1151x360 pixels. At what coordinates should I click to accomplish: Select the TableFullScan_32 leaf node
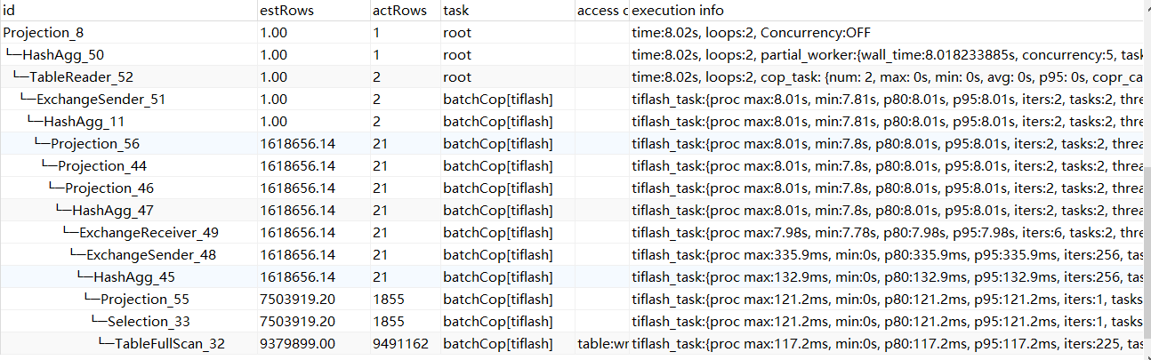(169, 344)
